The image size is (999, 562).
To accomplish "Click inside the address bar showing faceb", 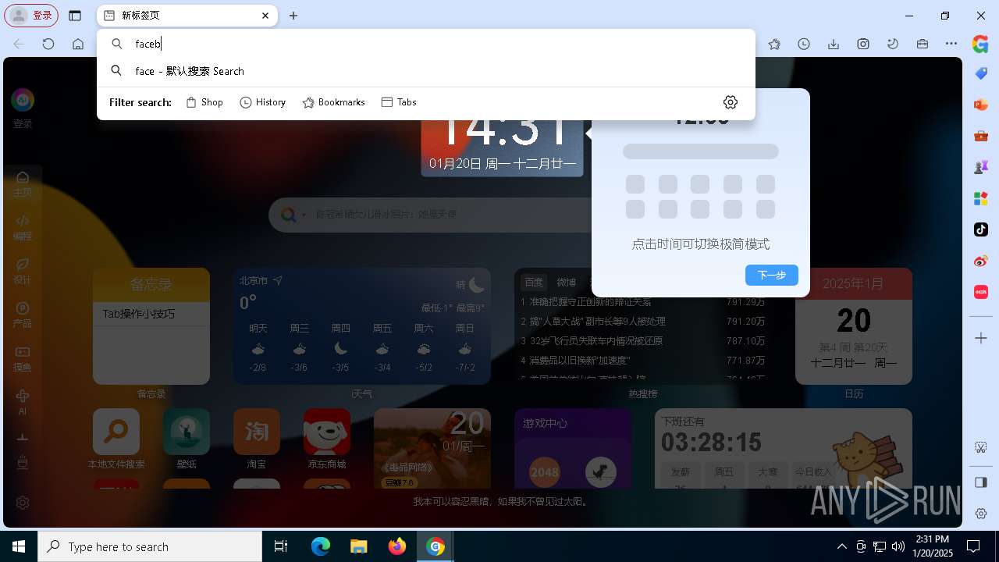I will pos(426,44).
